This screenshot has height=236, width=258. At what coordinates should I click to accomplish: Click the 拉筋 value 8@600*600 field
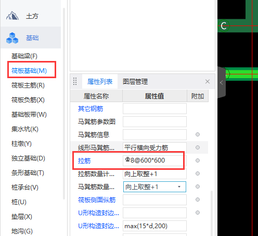pyautogui.click(x=154, y=160)
